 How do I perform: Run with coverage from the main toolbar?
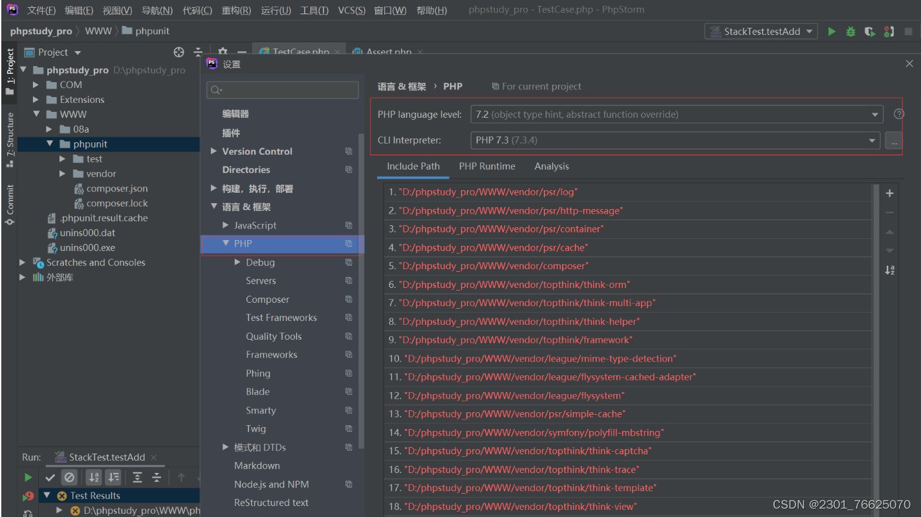click(x=870, y=31)
